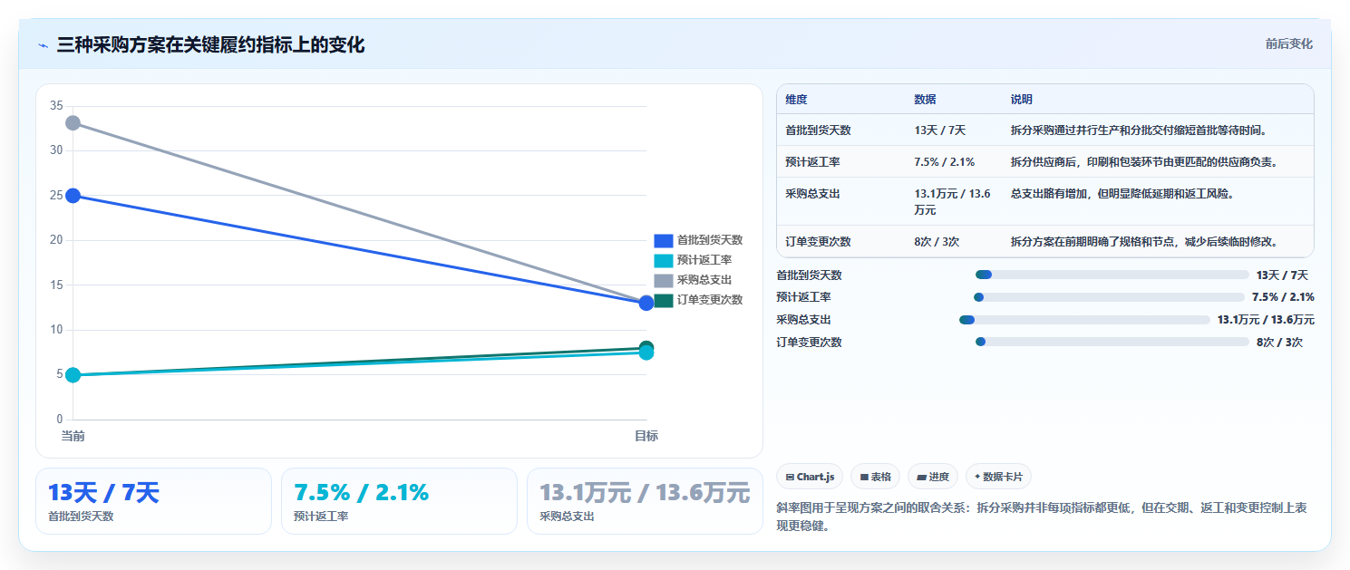Click the 采购总支出 legend label
The width and height of the screenshot is (1350, 570).
pyautogui.click(x=704, y=280)
